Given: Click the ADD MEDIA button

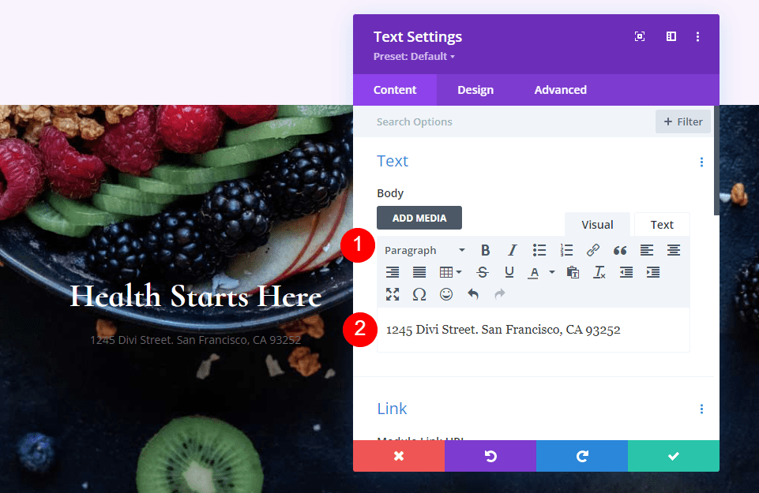Looking at the screenshot, I should [x=419, y=218].
